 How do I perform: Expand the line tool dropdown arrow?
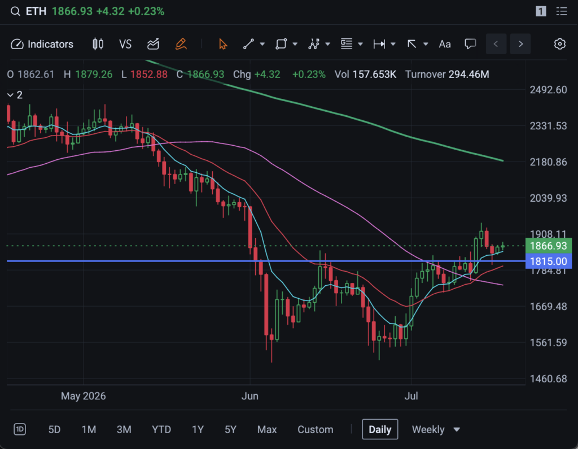(262, 44)
